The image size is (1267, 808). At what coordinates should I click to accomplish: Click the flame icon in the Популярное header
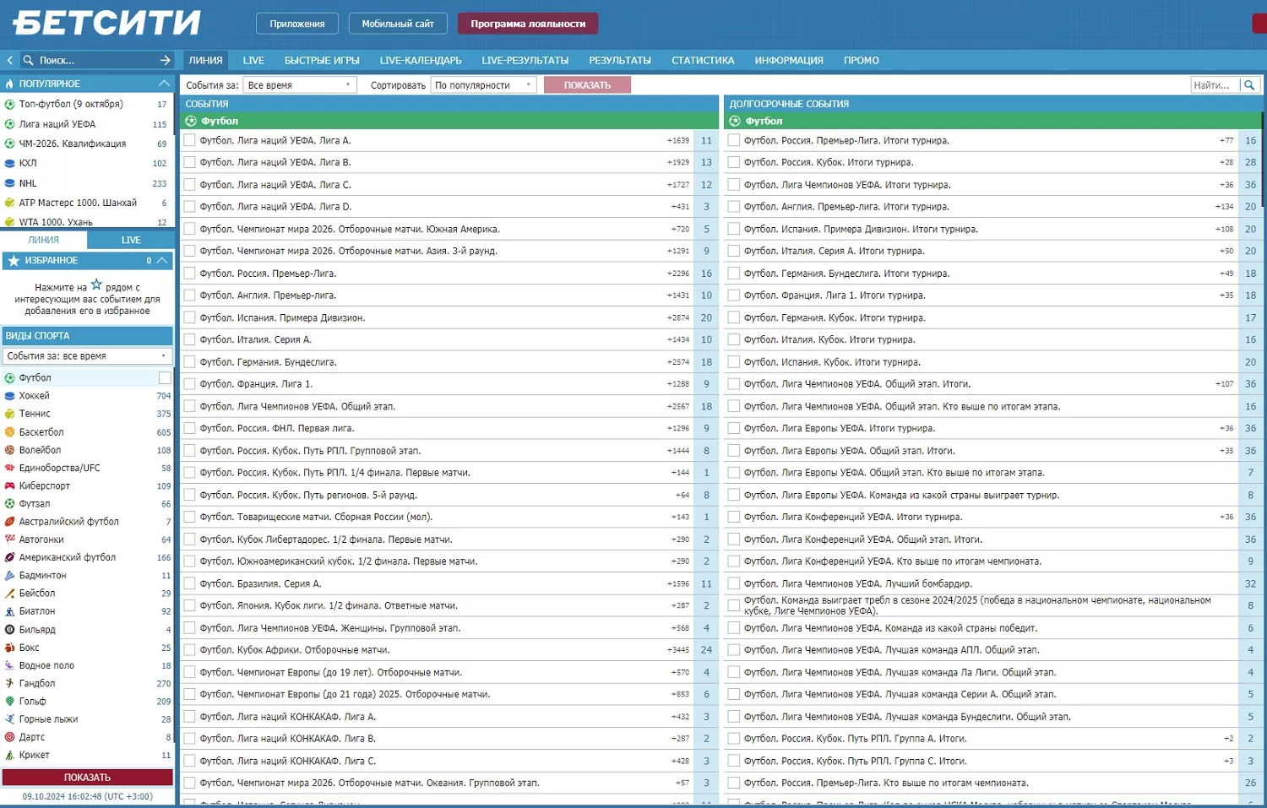click(11, 84)
